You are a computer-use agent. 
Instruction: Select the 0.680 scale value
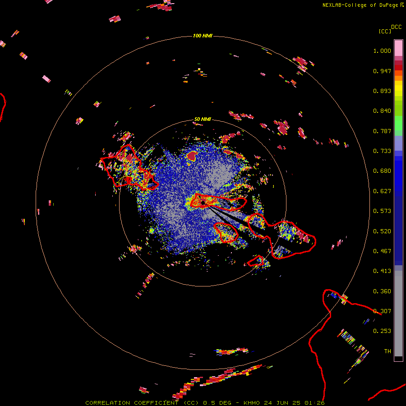(382, 171)
